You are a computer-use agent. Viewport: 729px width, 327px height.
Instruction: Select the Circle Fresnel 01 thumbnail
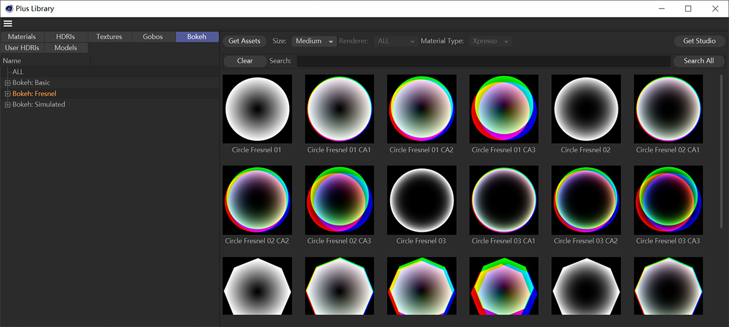pos(257,109)
